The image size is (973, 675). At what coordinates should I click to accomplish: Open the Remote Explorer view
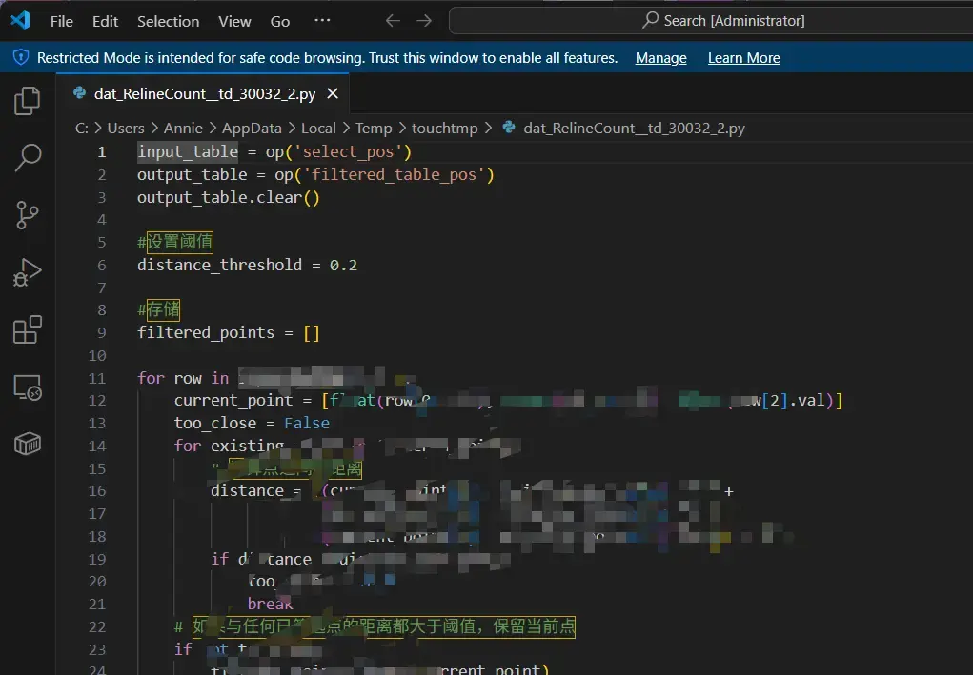[x=27, y=387]
